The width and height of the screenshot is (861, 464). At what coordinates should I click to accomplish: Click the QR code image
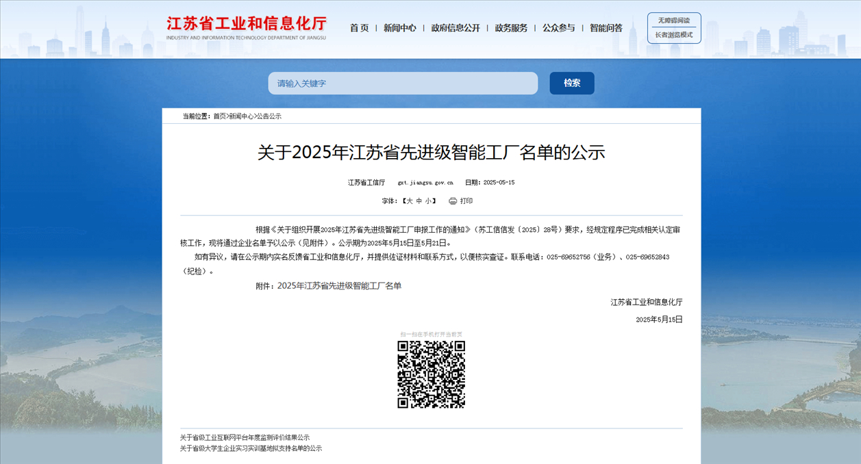[x=432, y=374]
